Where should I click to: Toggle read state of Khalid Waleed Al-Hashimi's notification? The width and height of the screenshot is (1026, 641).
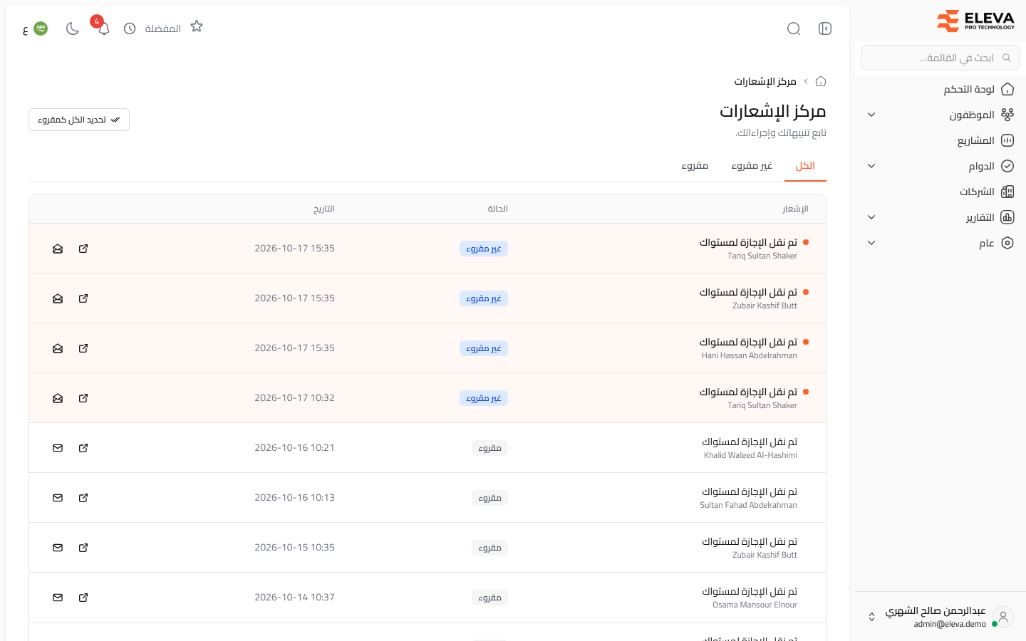point(58,448)
